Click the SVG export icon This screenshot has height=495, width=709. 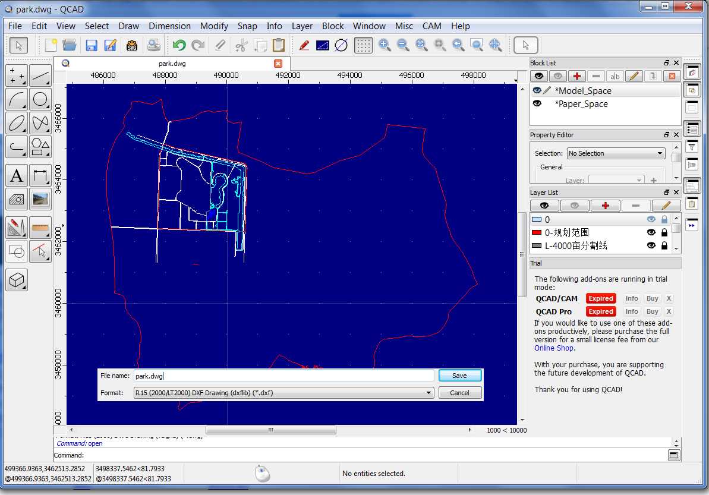132,45
